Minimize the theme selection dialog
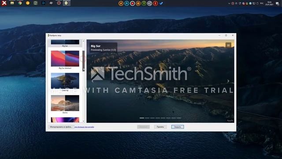The image size is (282, 159). click(219, 35)
